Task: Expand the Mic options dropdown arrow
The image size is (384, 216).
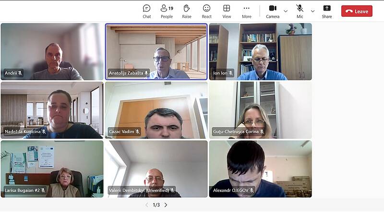Action: [x=312, y=11]
